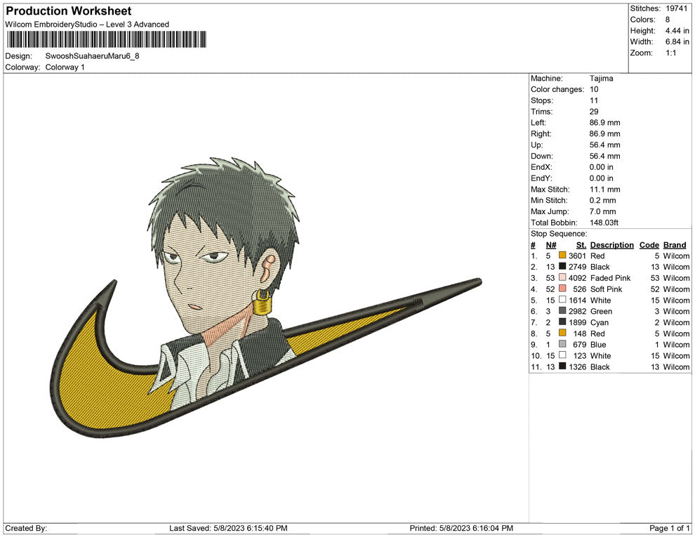This screenshot has height=535, width=695.
Task: Click the 'EndX:' label
Action: (541, 167)
